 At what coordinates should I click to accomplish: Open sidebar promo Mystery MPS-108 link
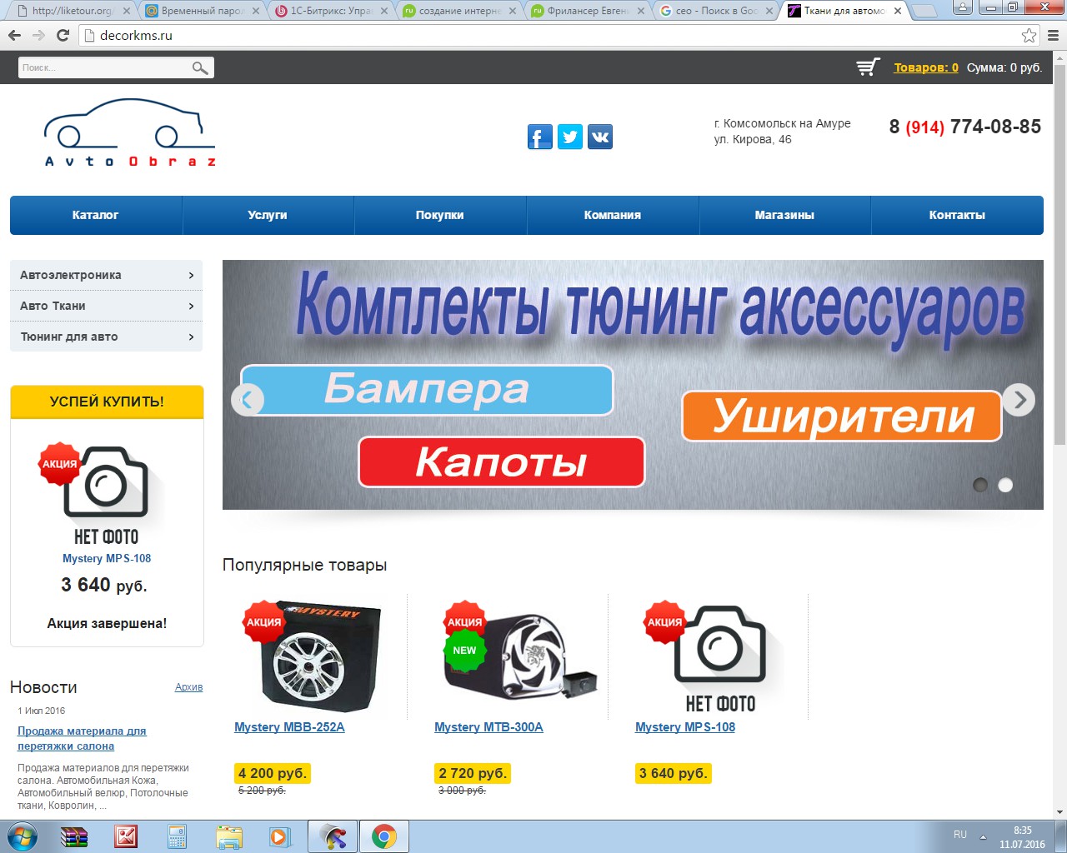pyautogui.click(x=107, y=558)
